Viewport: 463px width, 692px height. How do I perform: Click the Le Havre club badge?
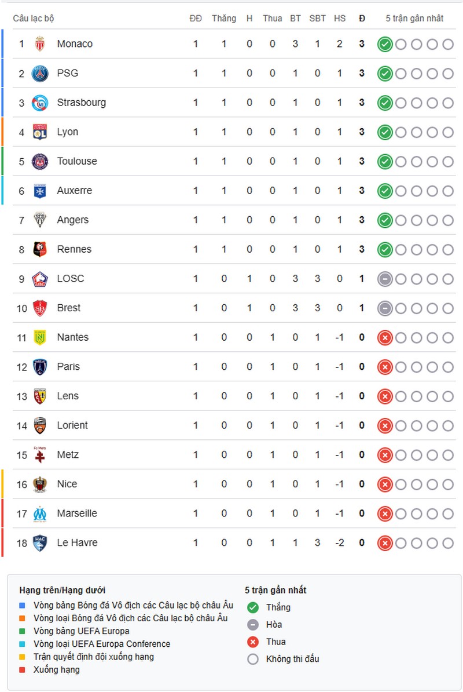click(40, 543)
